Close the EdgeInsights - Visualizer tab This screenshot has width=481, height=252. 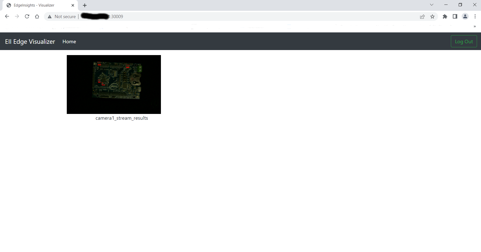pos(73,5)
